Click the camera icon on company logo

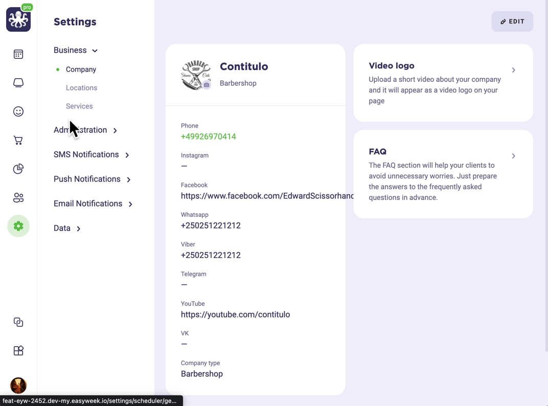coord(207,85)
